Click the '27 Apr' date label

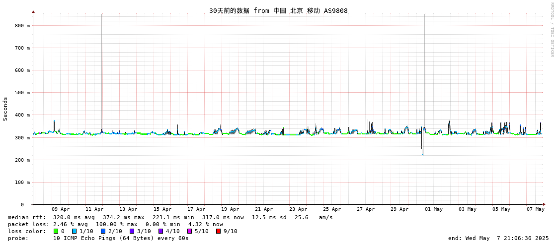pos(366,209)
